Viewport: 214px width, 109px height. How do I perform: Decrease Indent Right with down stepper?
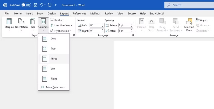coord(103,32)
